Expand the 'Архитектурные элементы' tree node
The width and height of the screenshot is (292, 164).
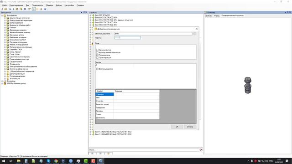click(x=5, y=18)
